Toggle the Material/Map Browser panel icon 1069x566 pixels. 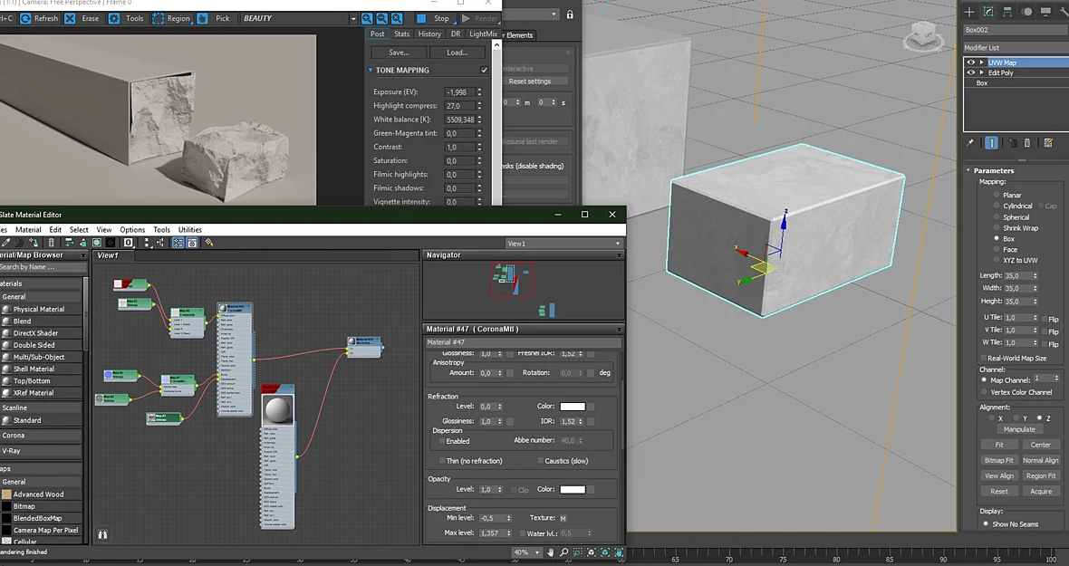coord(178,243)
